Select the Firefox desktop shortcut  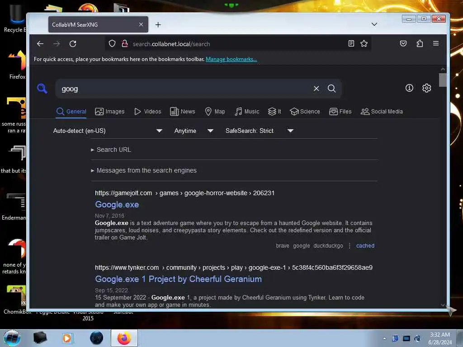coord(17,65)
